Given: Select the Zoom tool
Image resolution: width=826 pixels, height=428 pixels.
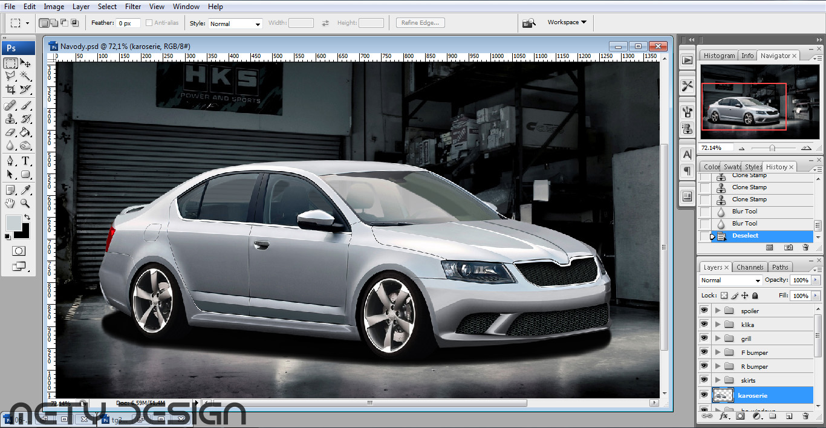Looking at the screenshot, I should (25, 204).
